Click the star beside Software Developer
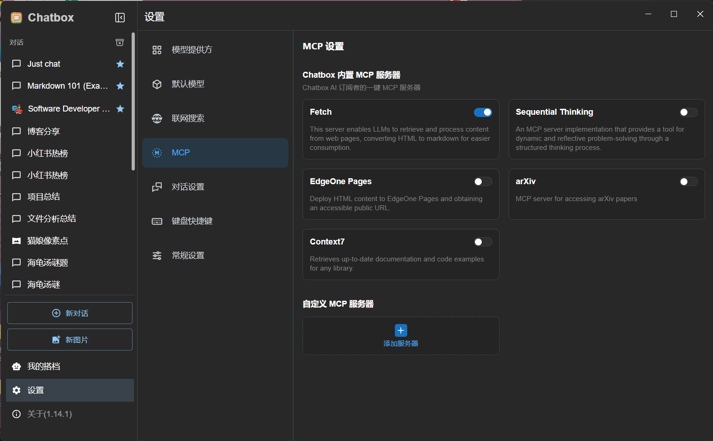Screen dimensions: 713x441 click(120, 109)
